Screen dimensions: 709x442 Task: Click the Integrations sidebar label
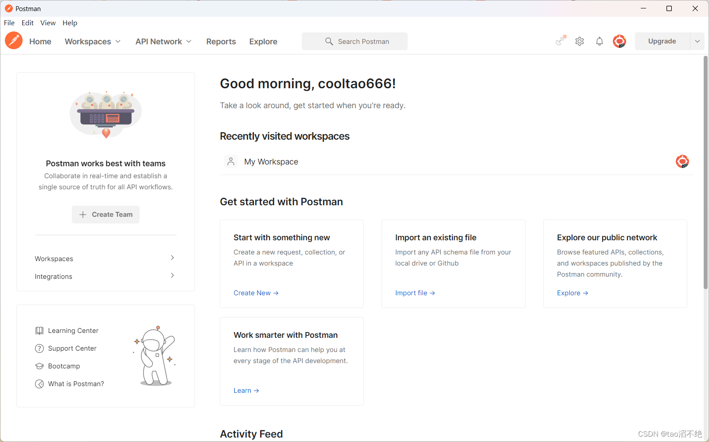tap(54, 277)
